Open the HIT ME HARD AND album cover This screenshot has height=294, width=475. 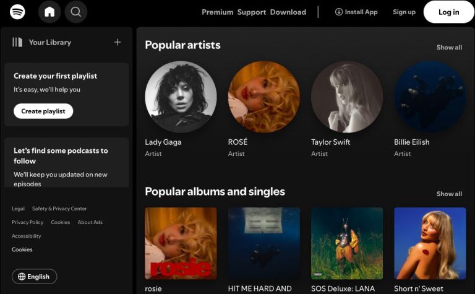coord(264,243)
